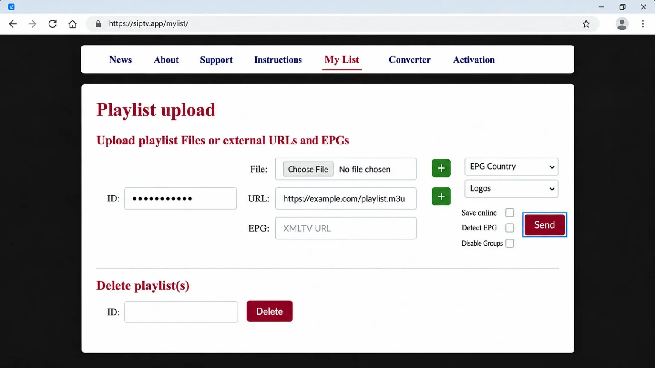Click the Choose File button
The height and width of the screenshot is (368, 655).
point(308,169)
